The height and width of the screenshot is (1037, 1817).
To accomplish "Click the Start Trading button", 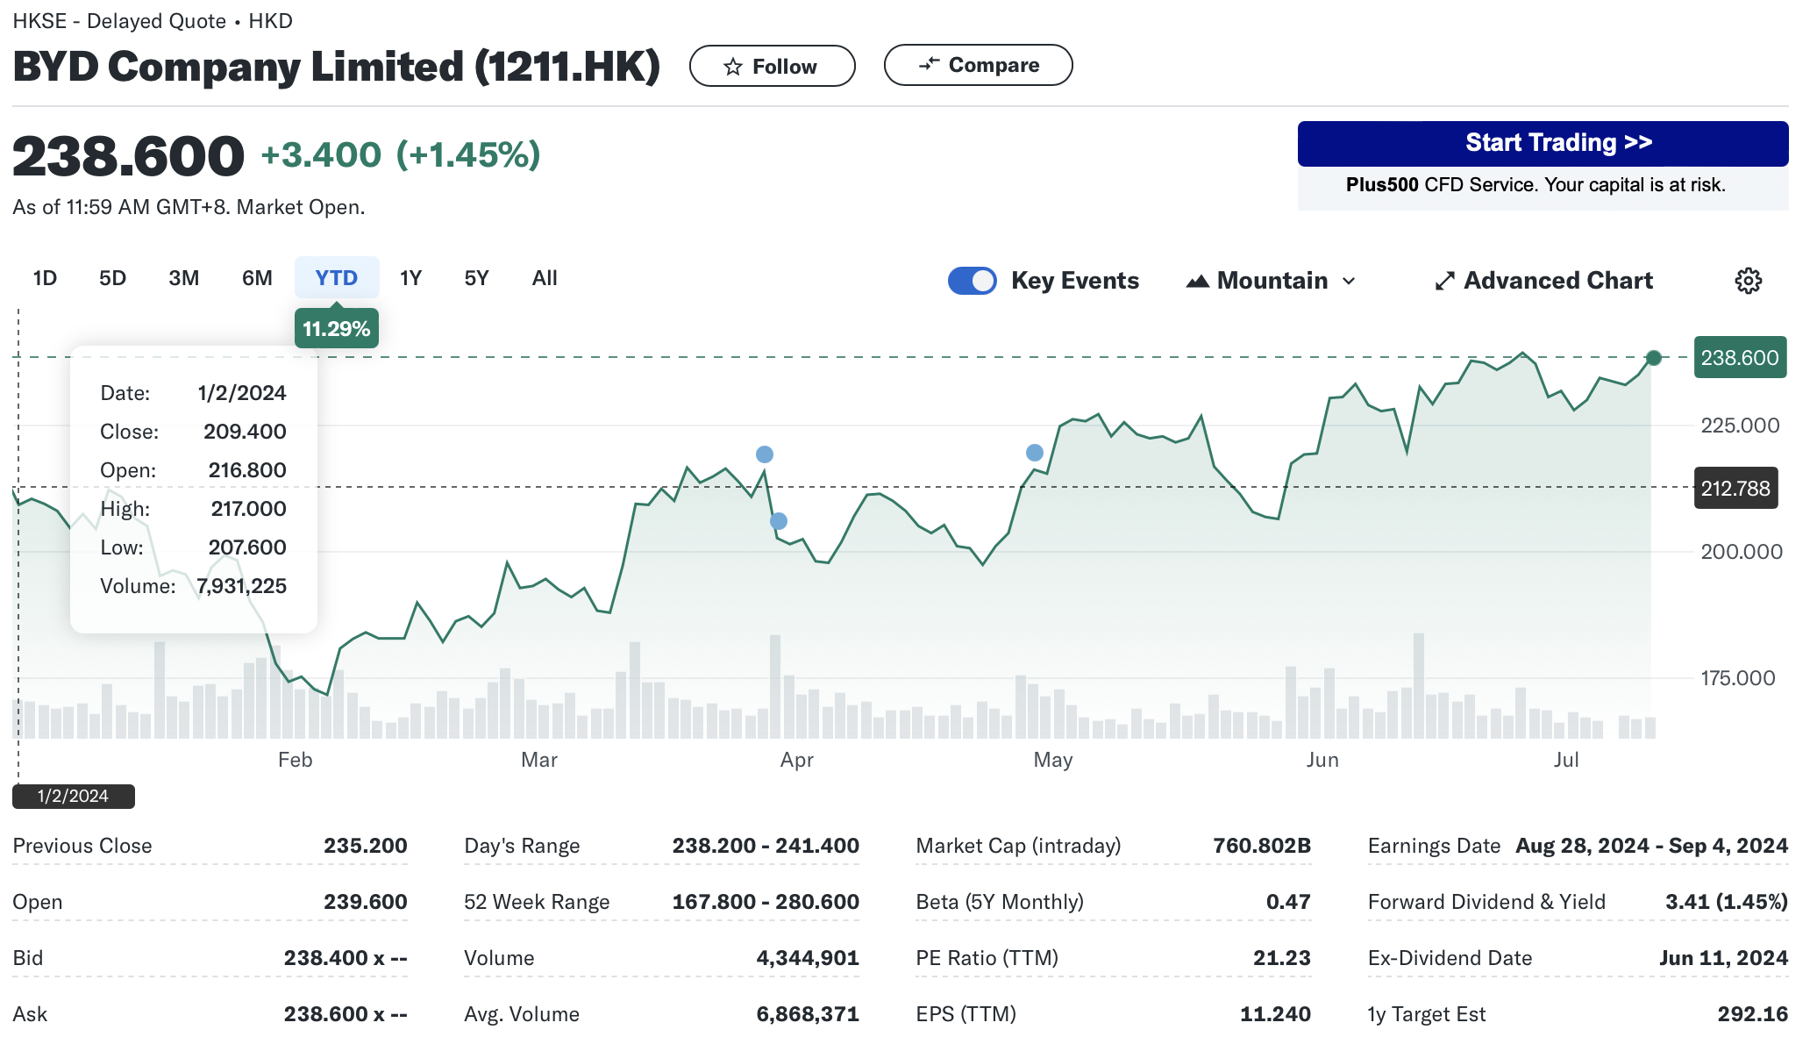I will [1543, 143].
